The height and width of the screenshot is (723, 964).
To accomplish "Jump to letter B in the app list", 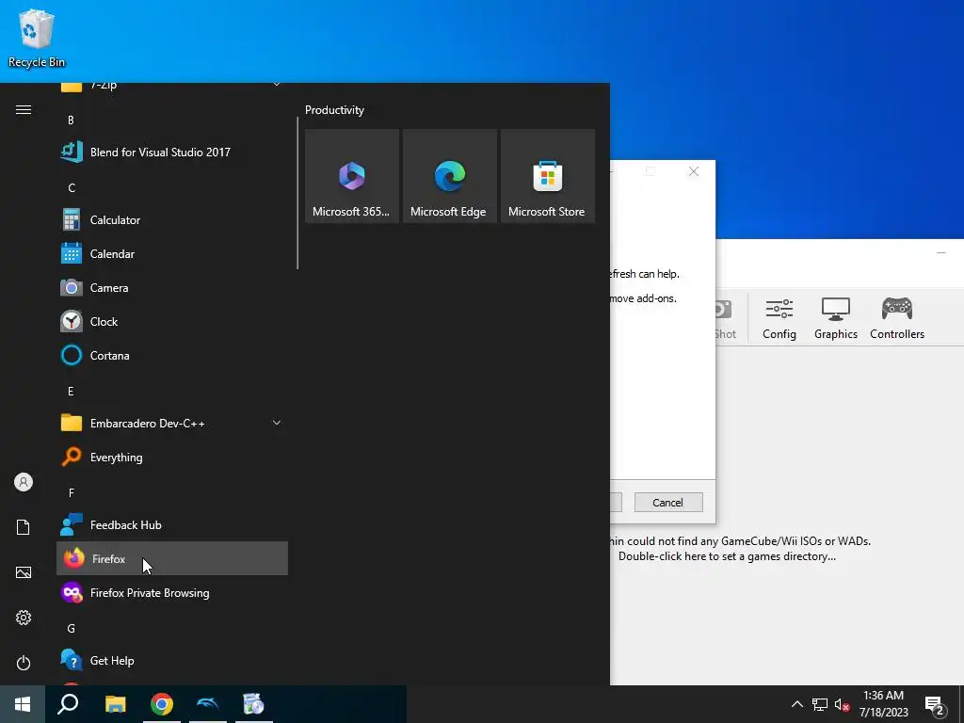I will point(71,120).
